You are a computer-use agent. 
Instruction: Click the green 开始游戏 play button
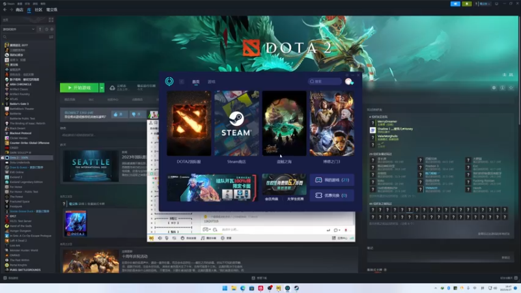pyautogui.click(x=79, y=88)
